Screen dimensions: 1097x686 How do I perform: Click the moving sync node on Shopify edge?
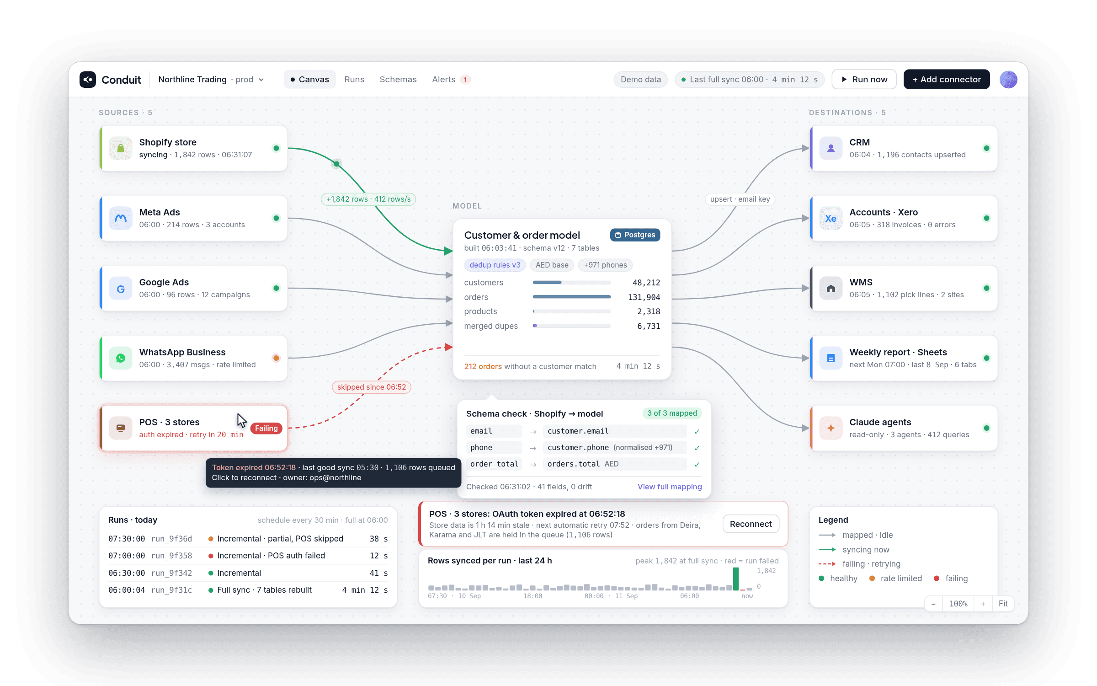pos(337,164)
